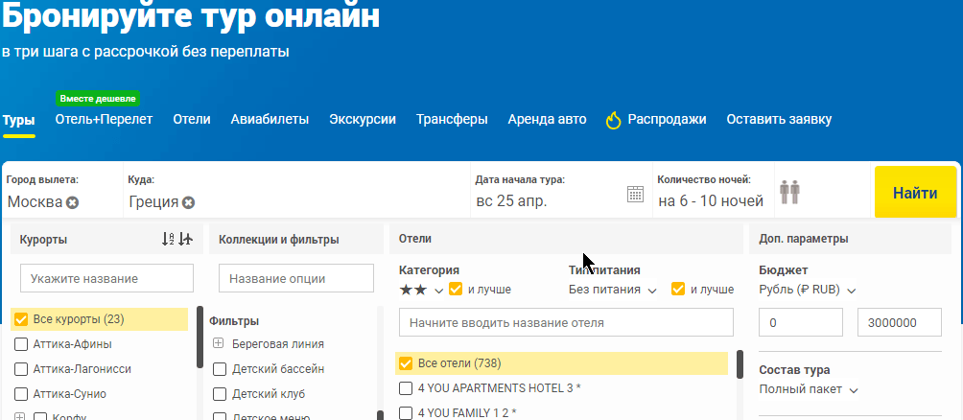Switch to the Отель+Перелет tab
The height and width of the screenshot is (420, 963).
(x=104, y=119)
